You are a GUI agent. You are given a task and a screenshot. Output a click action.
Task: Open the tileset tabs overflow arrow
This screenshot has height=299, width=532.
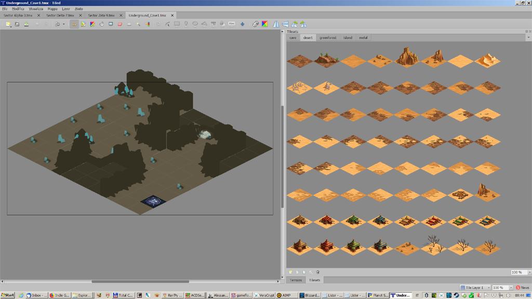tap(528, 37)
